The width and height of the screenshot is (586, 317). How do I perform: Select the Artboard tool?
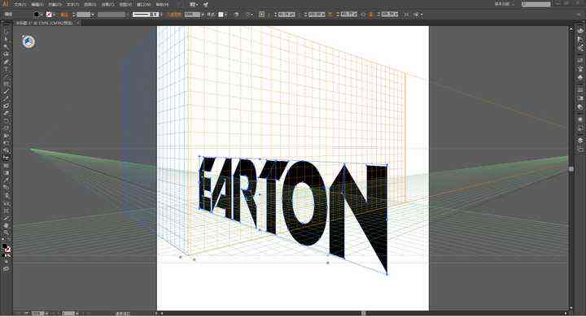tap(6, 211)
